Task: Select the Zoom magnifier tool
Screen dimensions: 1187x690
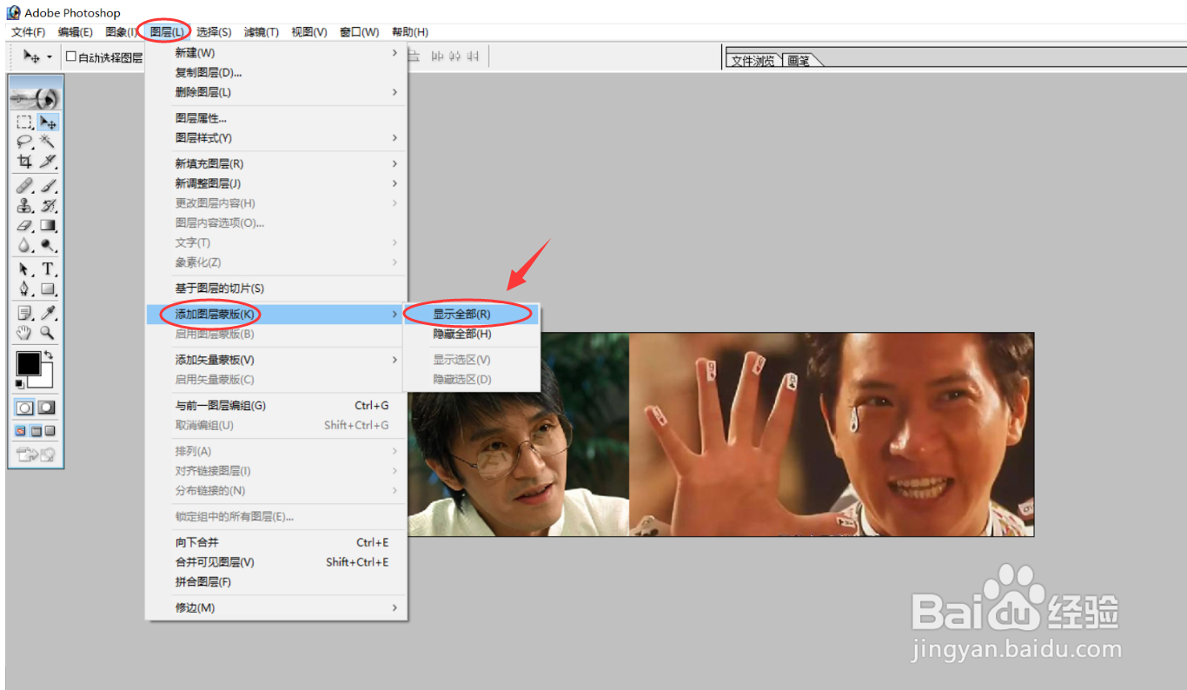Action: [49, 333]
